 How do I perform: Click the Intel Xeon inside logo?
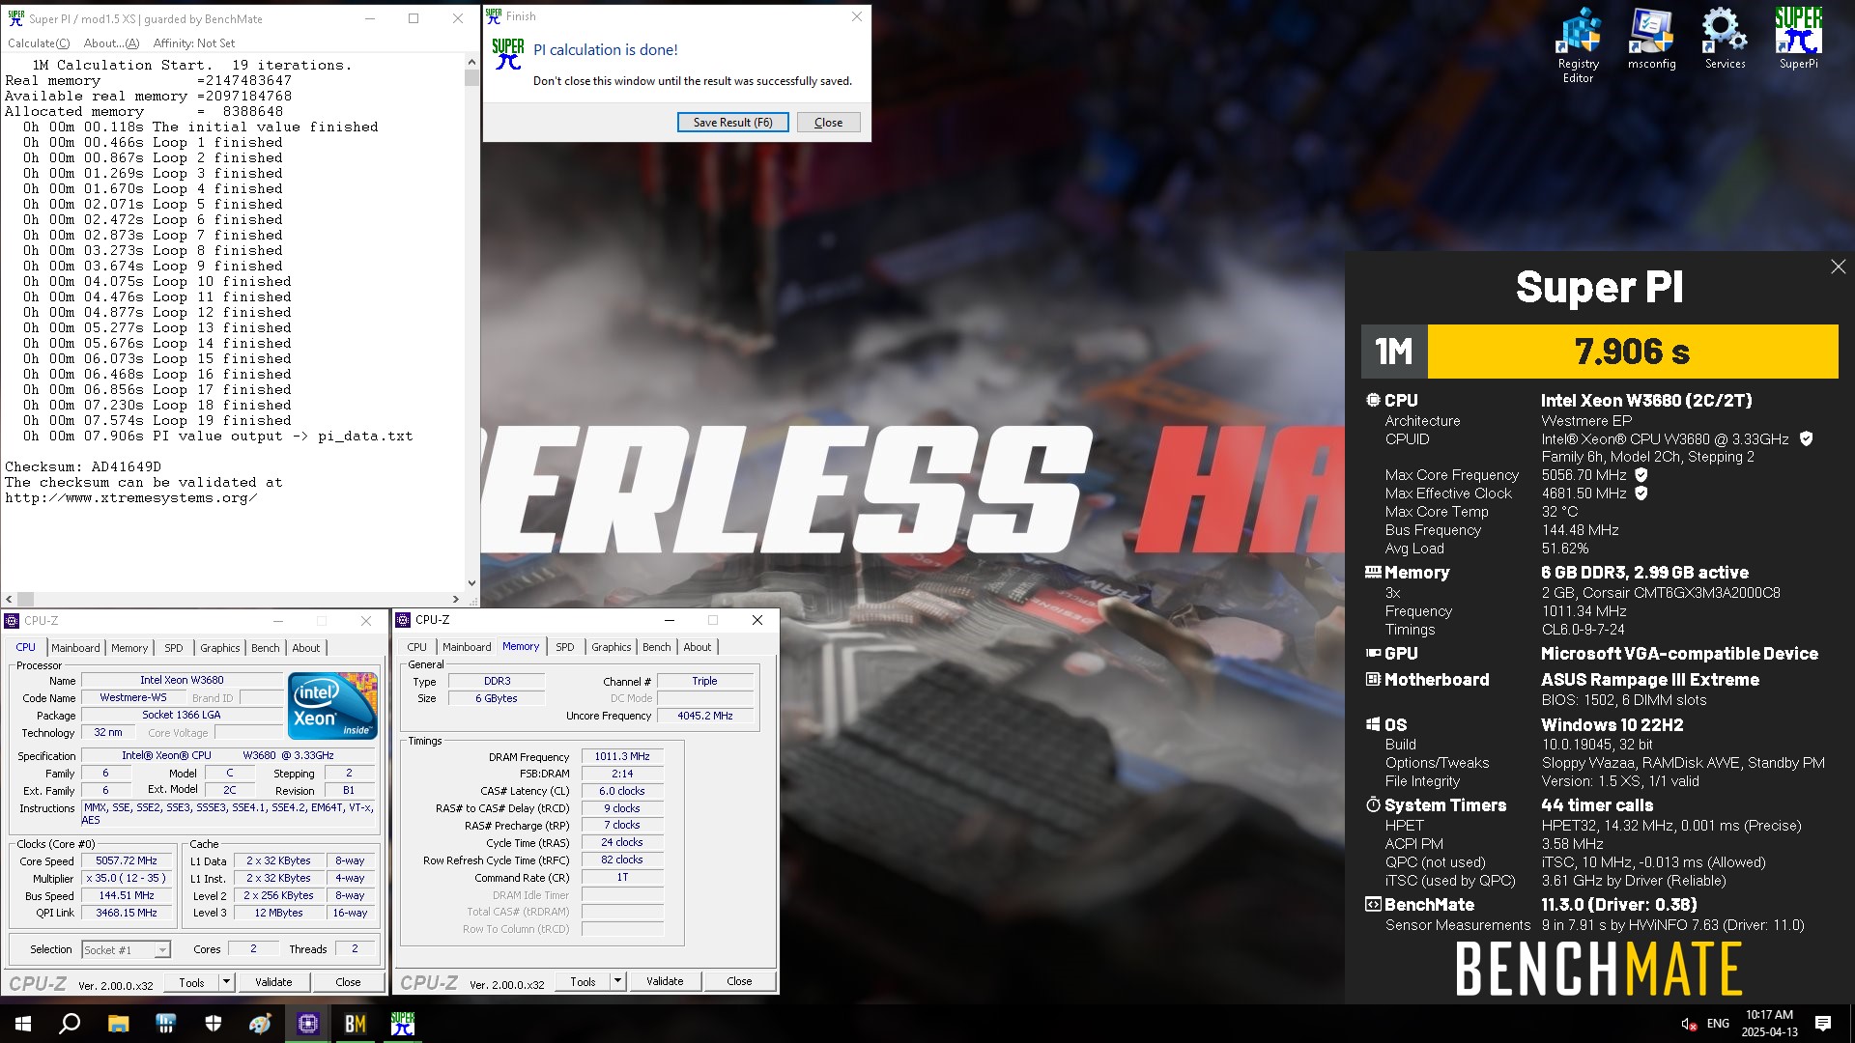(x=332, y=705)
